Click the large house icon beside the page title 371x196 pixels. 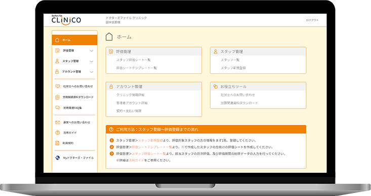point(109,37)
